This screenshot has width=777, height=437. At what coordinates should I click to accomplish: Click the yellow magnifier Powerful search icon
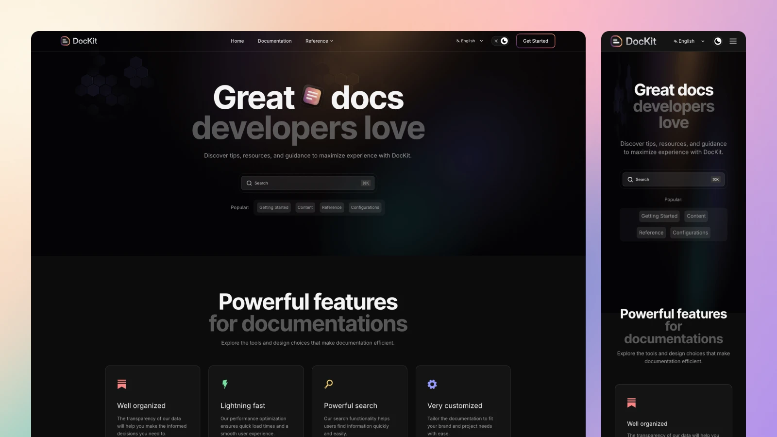coord(329,384)
